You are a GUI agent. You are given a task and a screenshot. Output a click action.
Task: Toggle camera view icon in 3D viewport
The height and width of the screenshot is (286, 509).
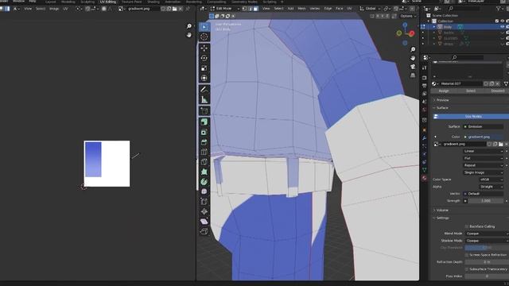413,67
